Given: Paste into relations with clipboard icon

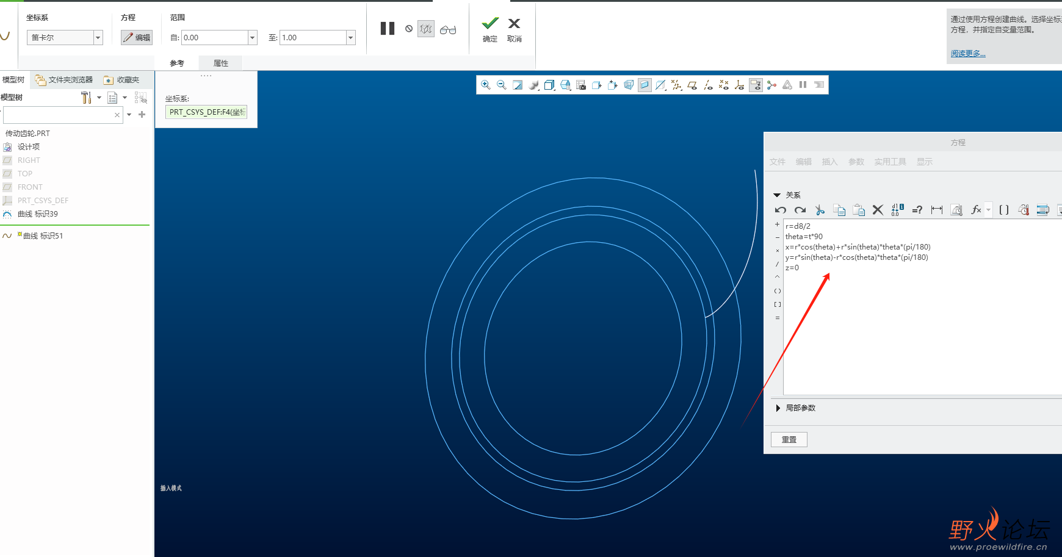Looking at the screenshot, I should pos(859,210).
